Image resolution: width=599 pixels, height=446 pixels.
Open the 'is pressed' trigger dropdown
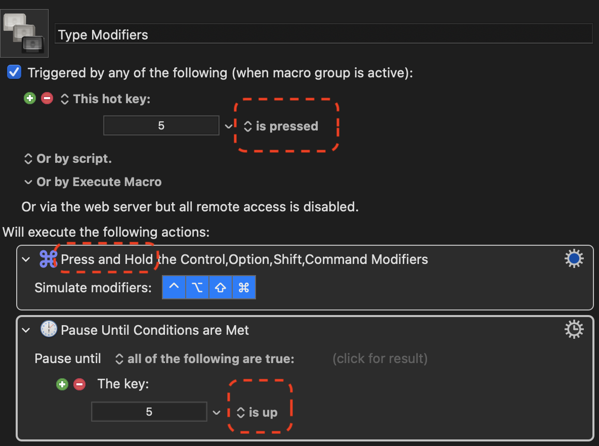point(281,126)
